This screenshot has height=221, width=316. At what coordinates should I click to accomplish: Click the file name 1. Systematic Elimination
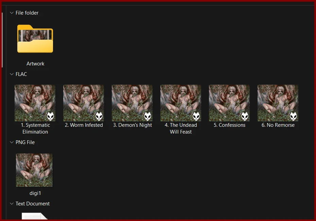35,128
